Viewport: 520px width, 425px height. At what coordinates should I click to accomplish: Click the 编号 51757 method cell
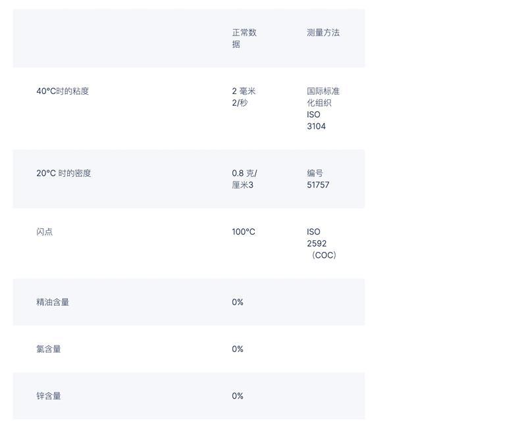(x=318, y=179)
